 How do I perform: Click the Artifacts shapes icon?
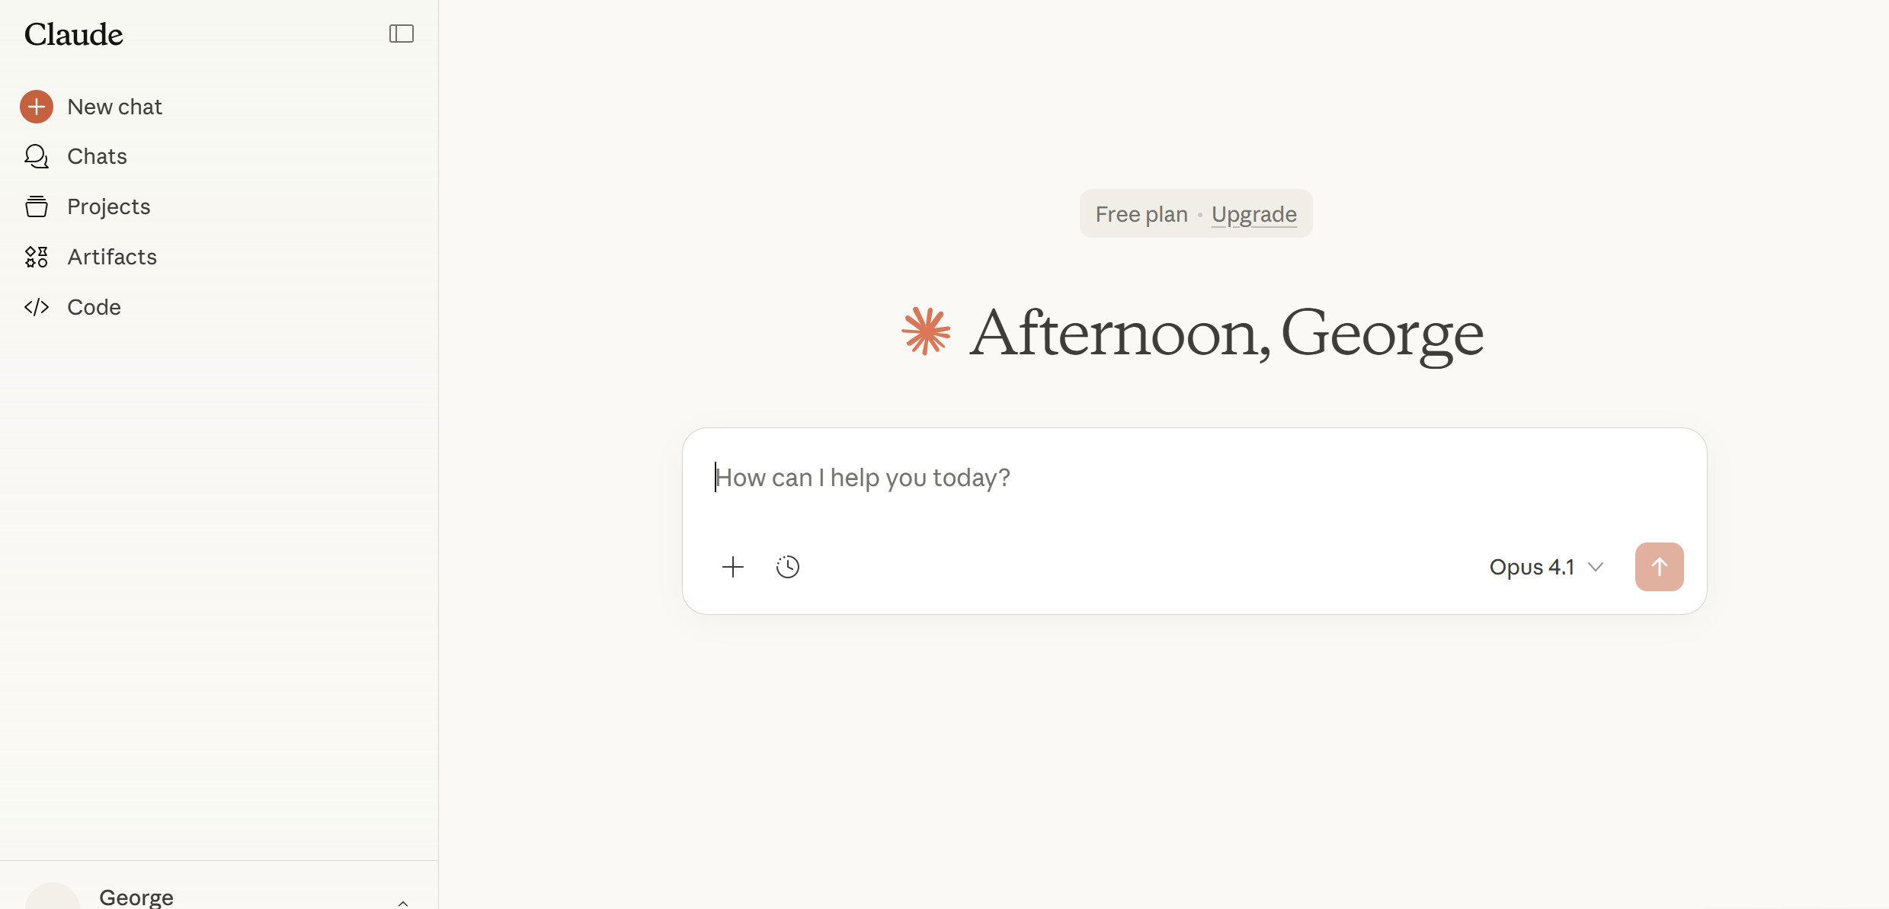[37, 257]
